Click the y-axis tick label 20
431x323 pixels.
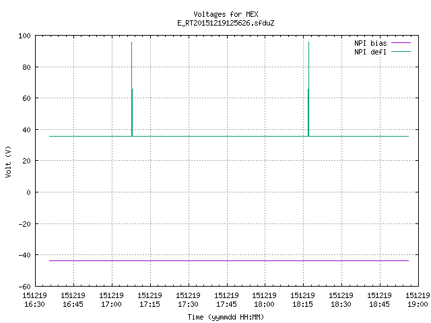coord(26,161)
